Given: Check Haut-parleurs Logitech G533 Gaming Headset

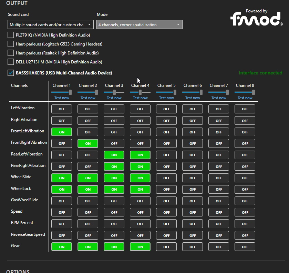Looking at the screenshot, I should coord(11,44).
